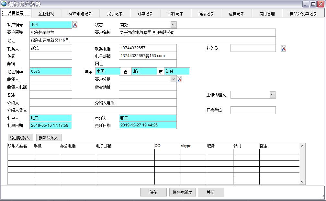Screen dimensions: 326x201
Task: Click the icon beside 客户编号 field
Action: click(75, 25)
